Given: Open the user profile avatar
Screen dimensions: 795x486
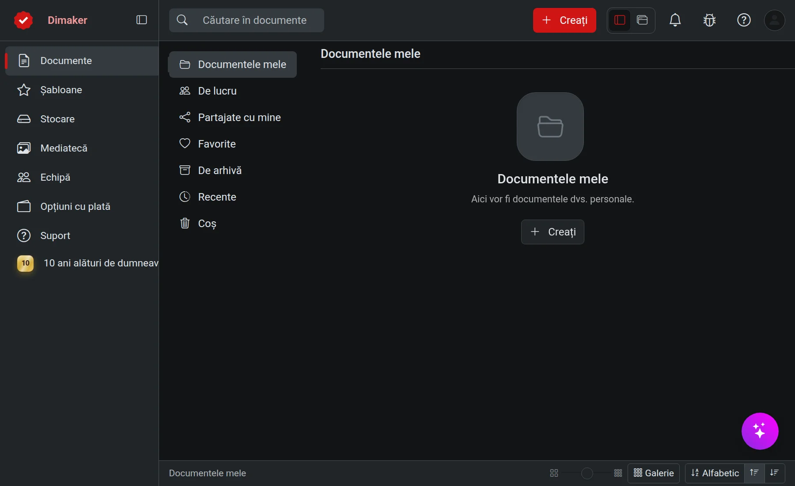Looking at the screenshot, I should click(x=774, y=20).
